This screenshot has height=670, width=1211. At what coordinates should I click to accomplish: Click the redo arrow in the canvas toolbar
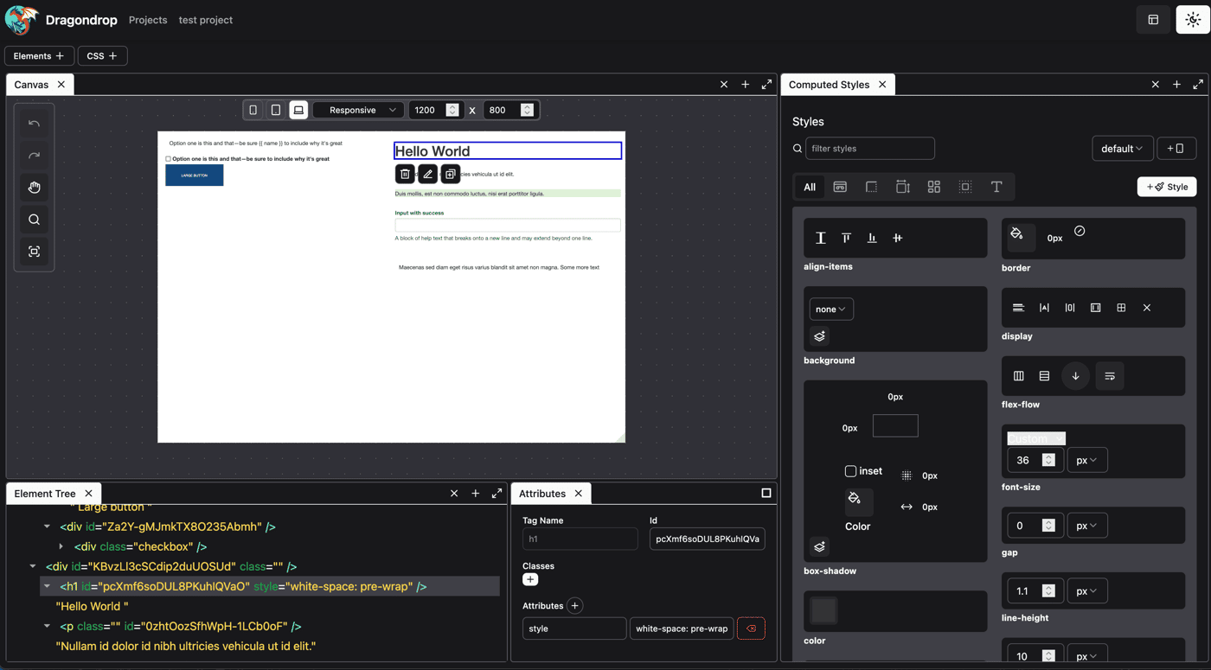point(34,156)
